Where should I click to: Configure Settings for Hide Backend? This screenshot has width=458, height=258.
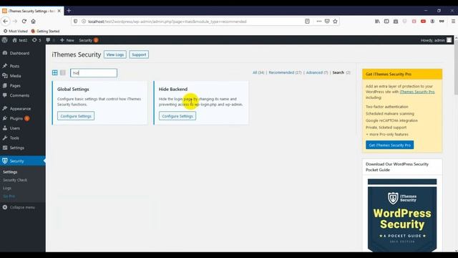(x=177, y=116)
